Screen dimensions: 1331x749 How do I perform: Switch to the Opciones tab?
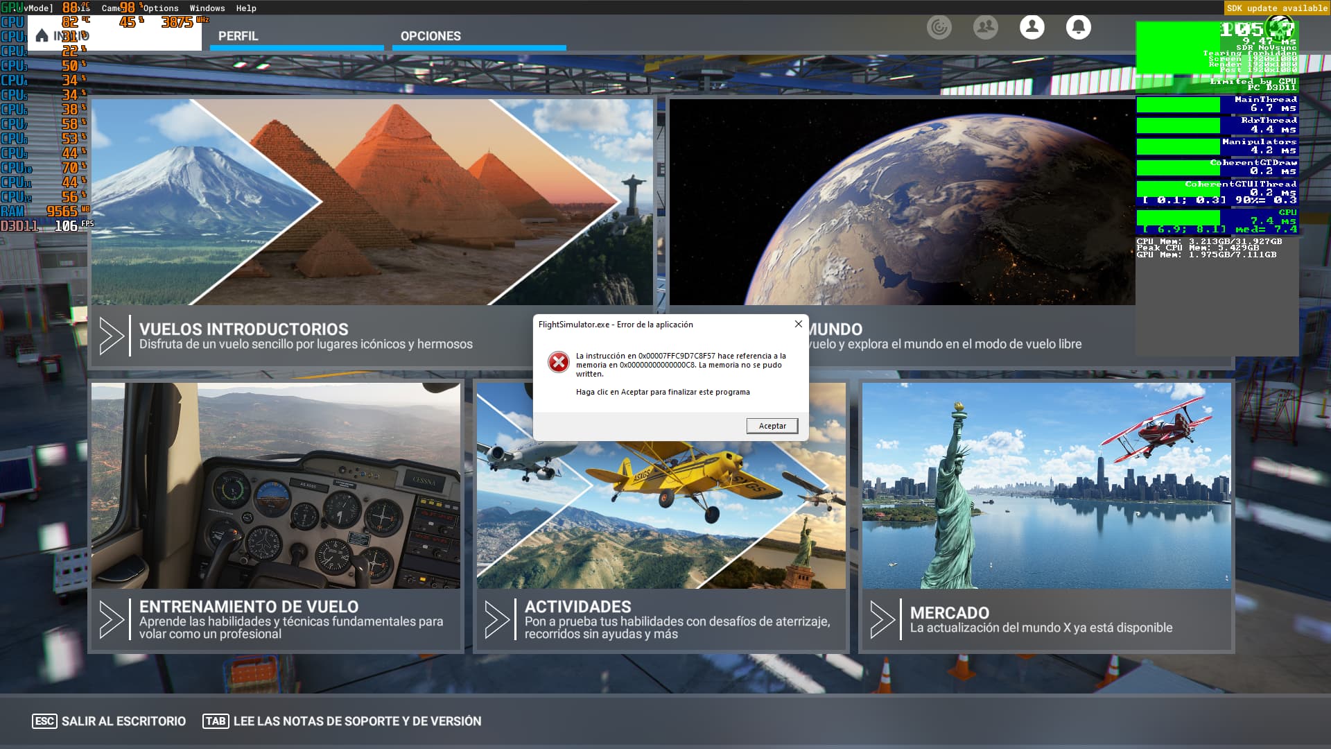(x=430, y=36)
